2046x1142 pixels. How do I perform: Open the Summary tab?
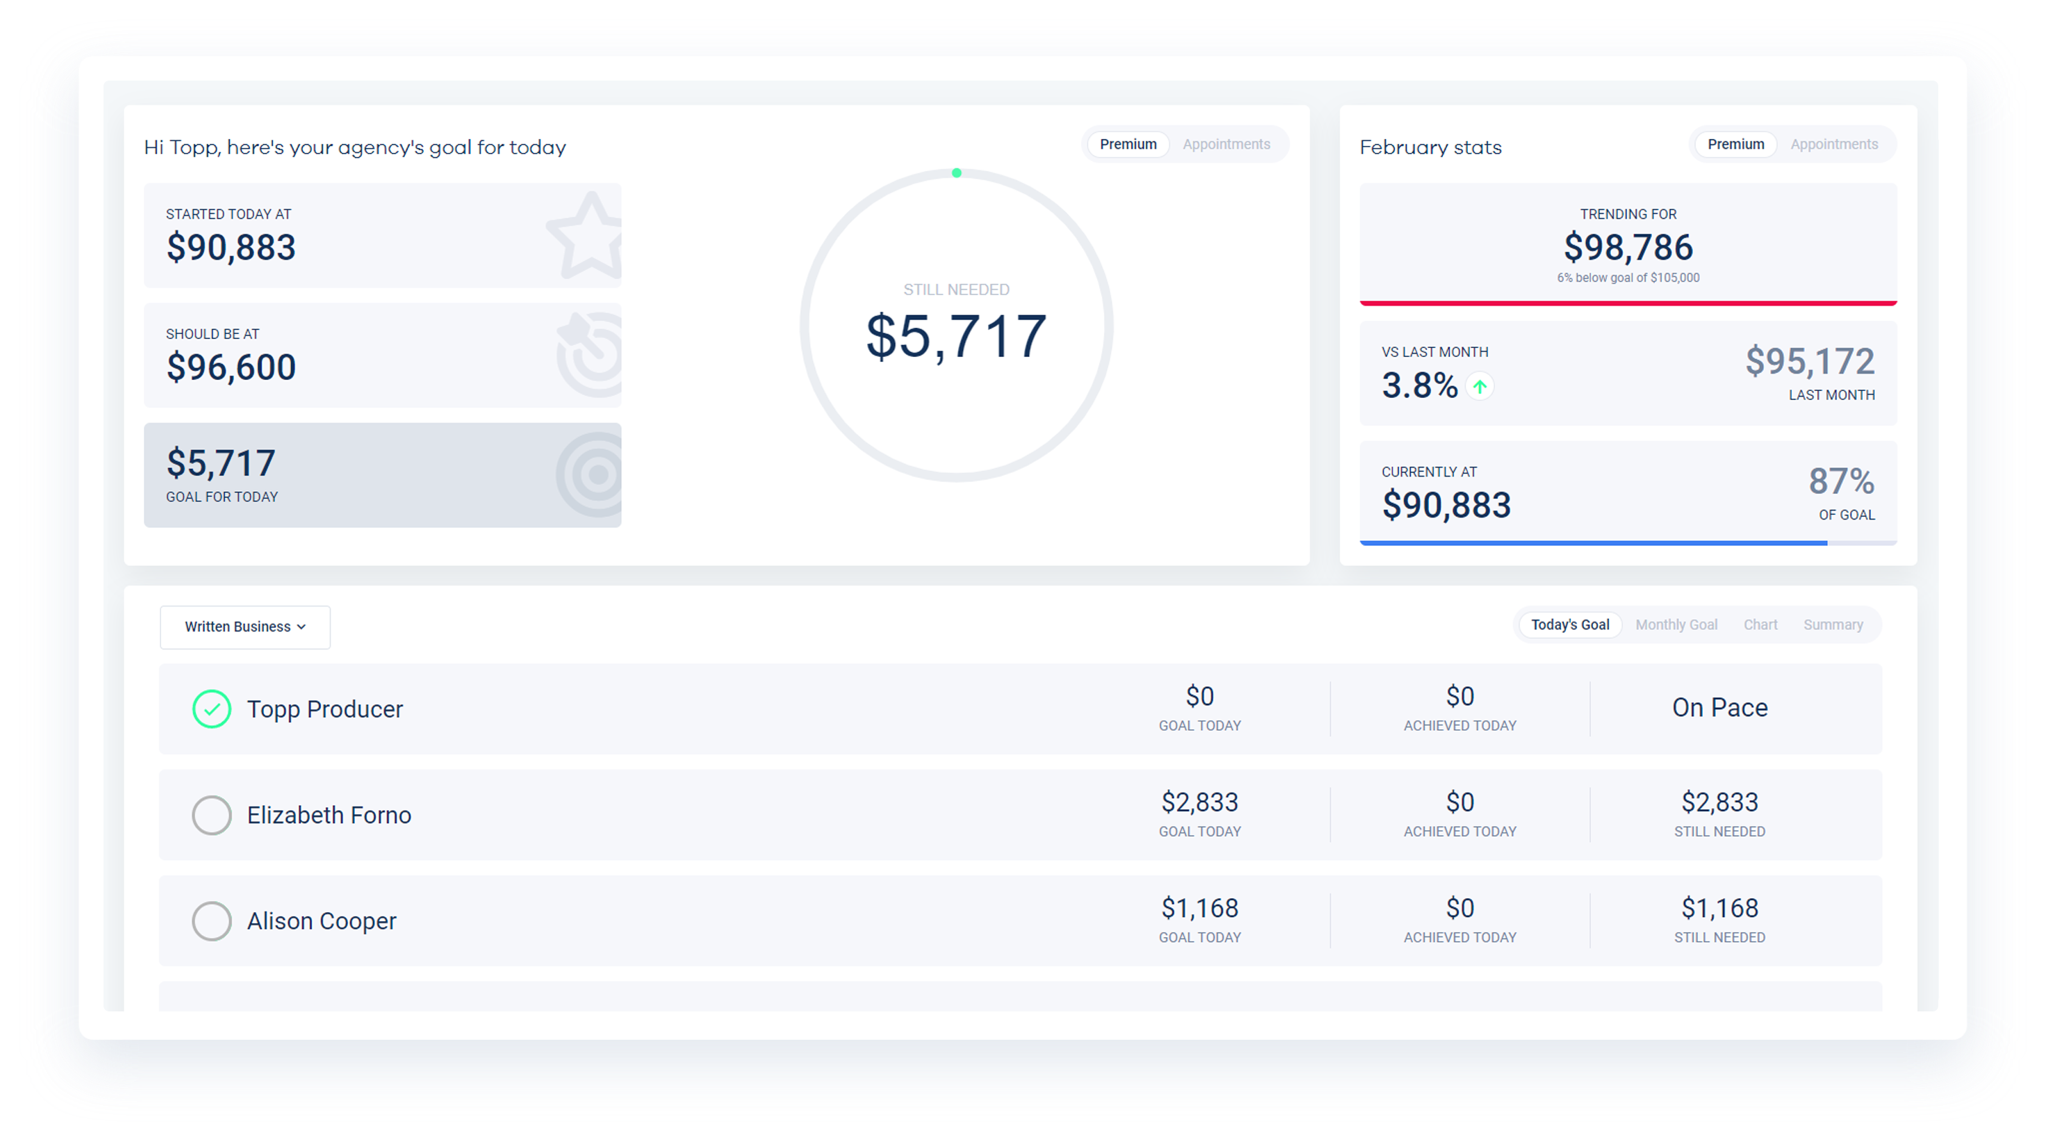tap(1832, 625)
